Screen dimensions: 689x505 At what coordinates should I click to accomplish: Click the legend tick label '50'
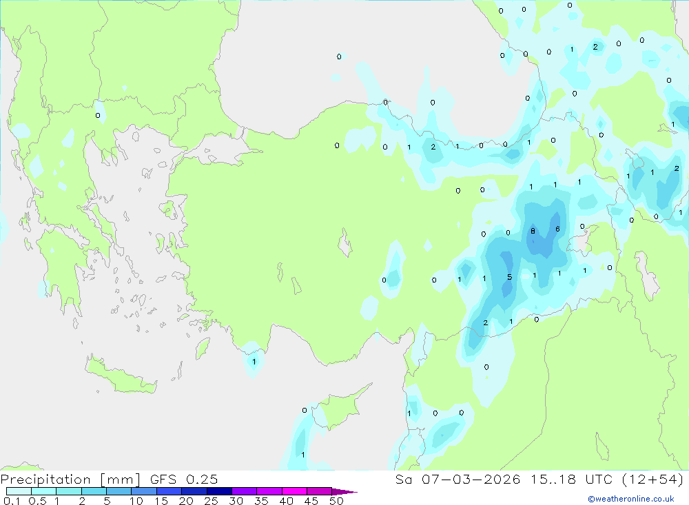pyautogui.click(x=336, y=501)
